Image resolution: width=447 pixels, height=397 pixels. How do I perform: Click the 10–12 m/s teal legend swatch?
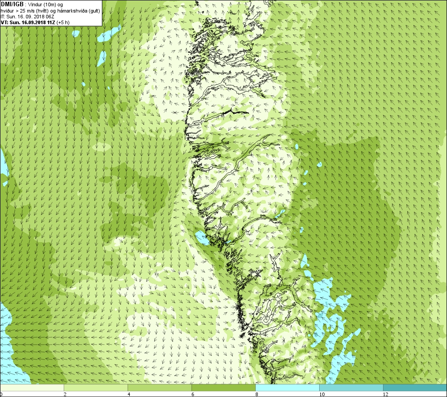click(351, 388)
